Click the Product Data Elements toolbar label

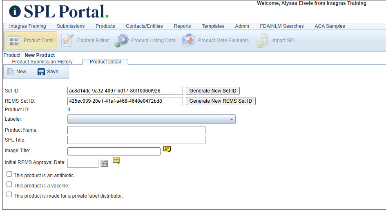pyautogui.click(x=223, y=41)
